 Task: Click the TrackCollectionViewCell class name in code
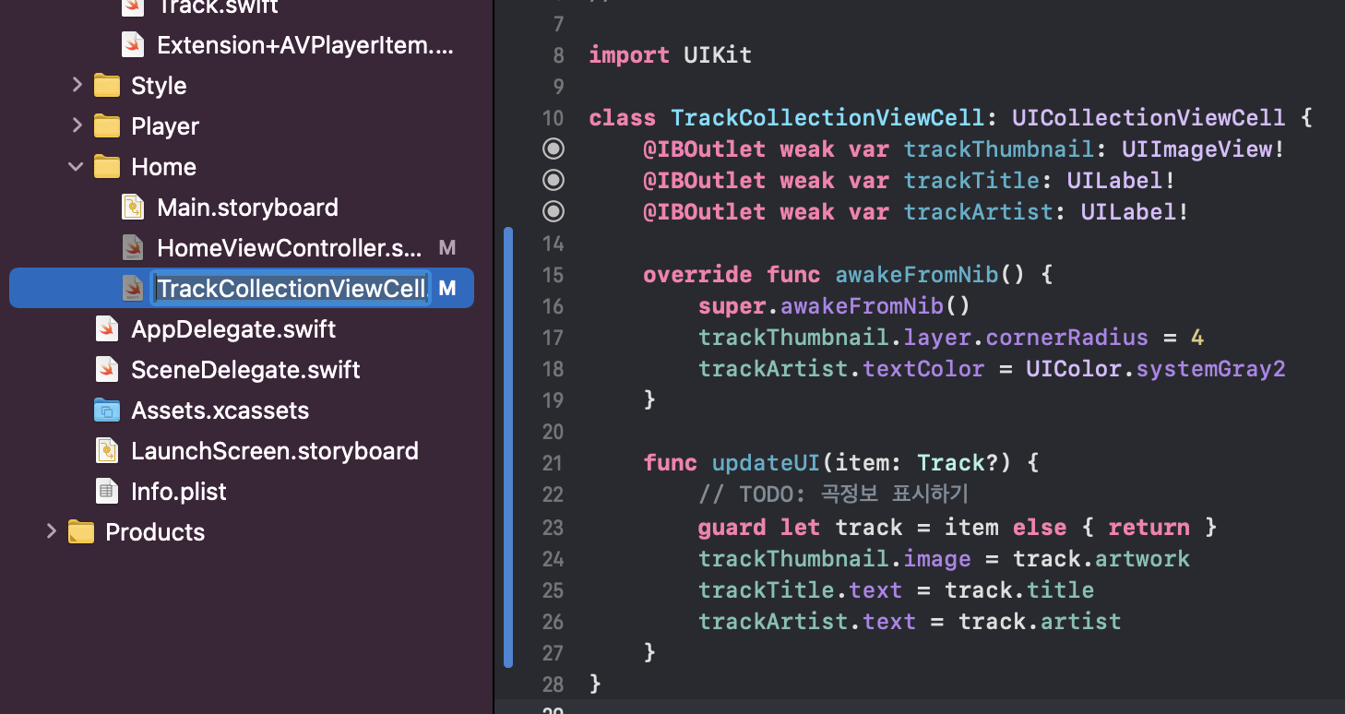[827, 117]
